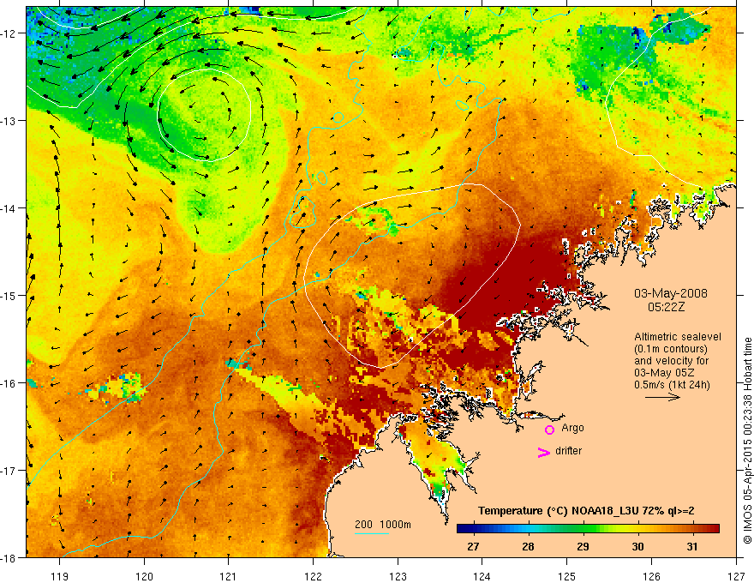Click the longitude axis label '119'
The height and width of the screenshot is (583, 754).
60,576
